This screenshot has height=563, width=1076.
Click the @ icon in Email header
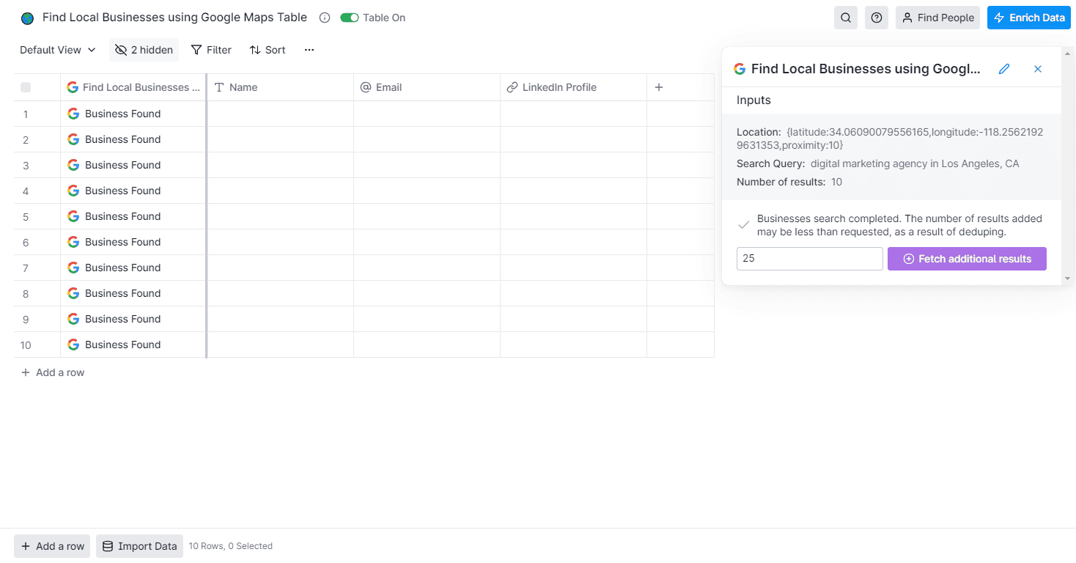click(366, 87)
